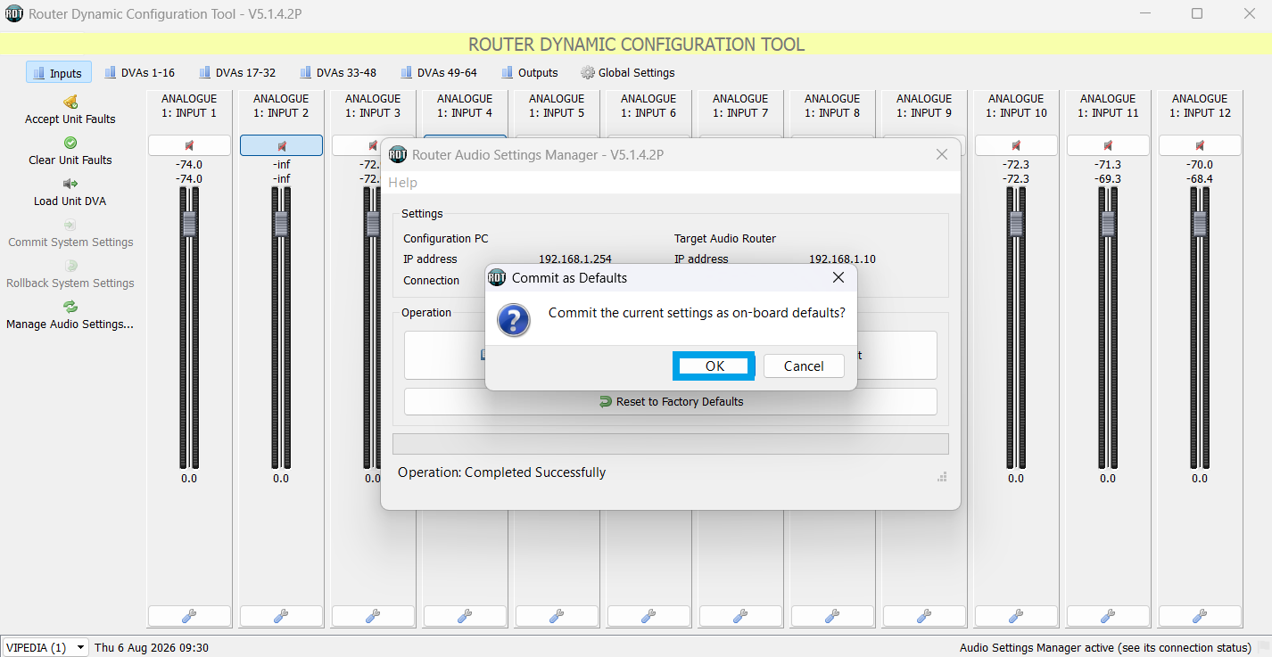
Task: Open INPUT 9 wrench settings
Action: 924,616
